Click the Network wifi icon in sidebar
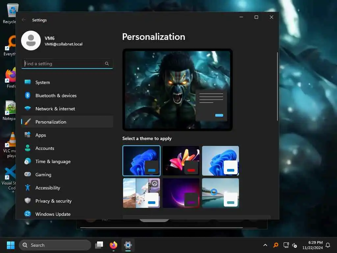This screenshot has width=337, height=253. point(28,108)
